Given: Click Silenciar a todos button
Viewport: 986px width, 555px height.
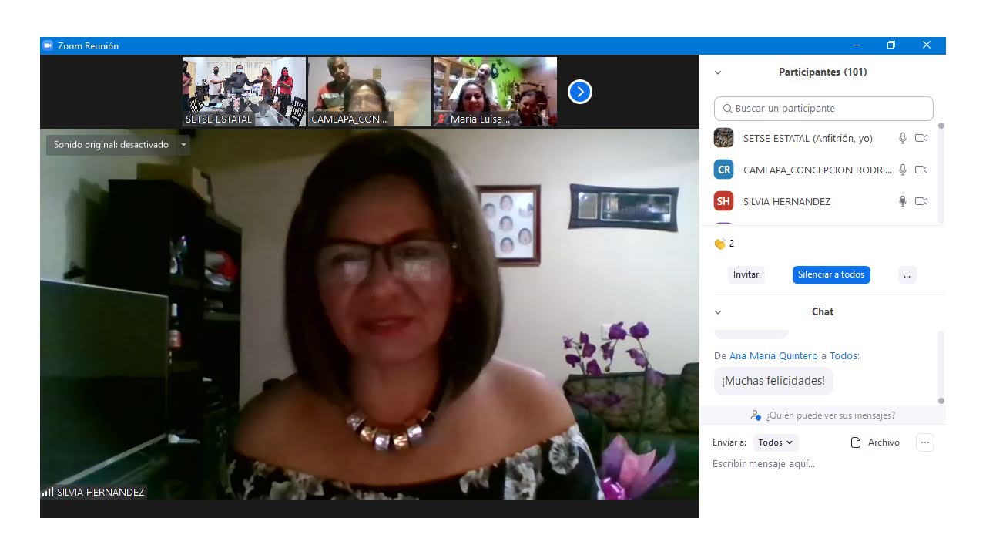Looking at the screenshot, I should [831, 274].
